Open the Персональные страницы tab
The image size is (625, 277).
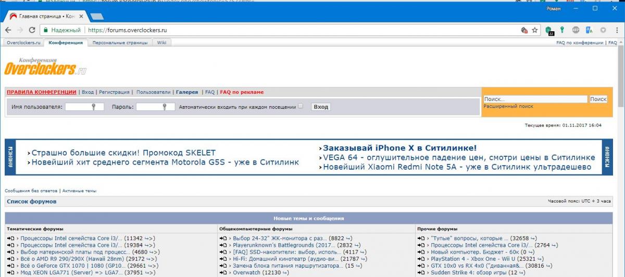120,43
